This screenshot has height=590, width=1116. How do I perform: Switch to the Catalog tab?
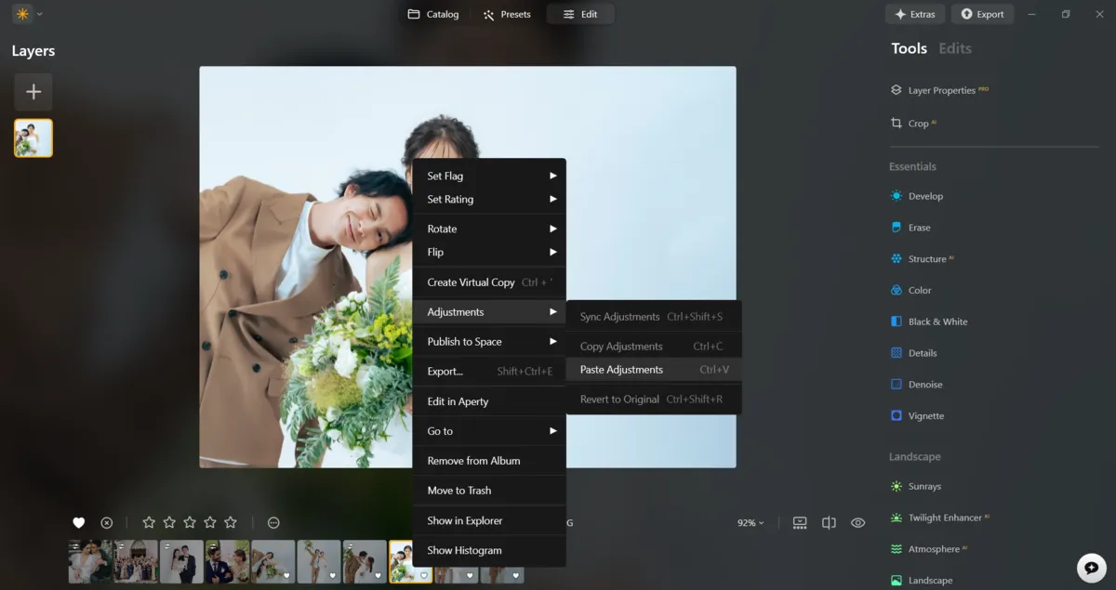(432, 14)
